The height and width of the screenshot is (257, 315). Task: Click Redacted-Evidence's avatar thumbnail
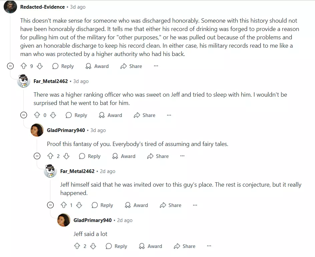pos(10,7)
